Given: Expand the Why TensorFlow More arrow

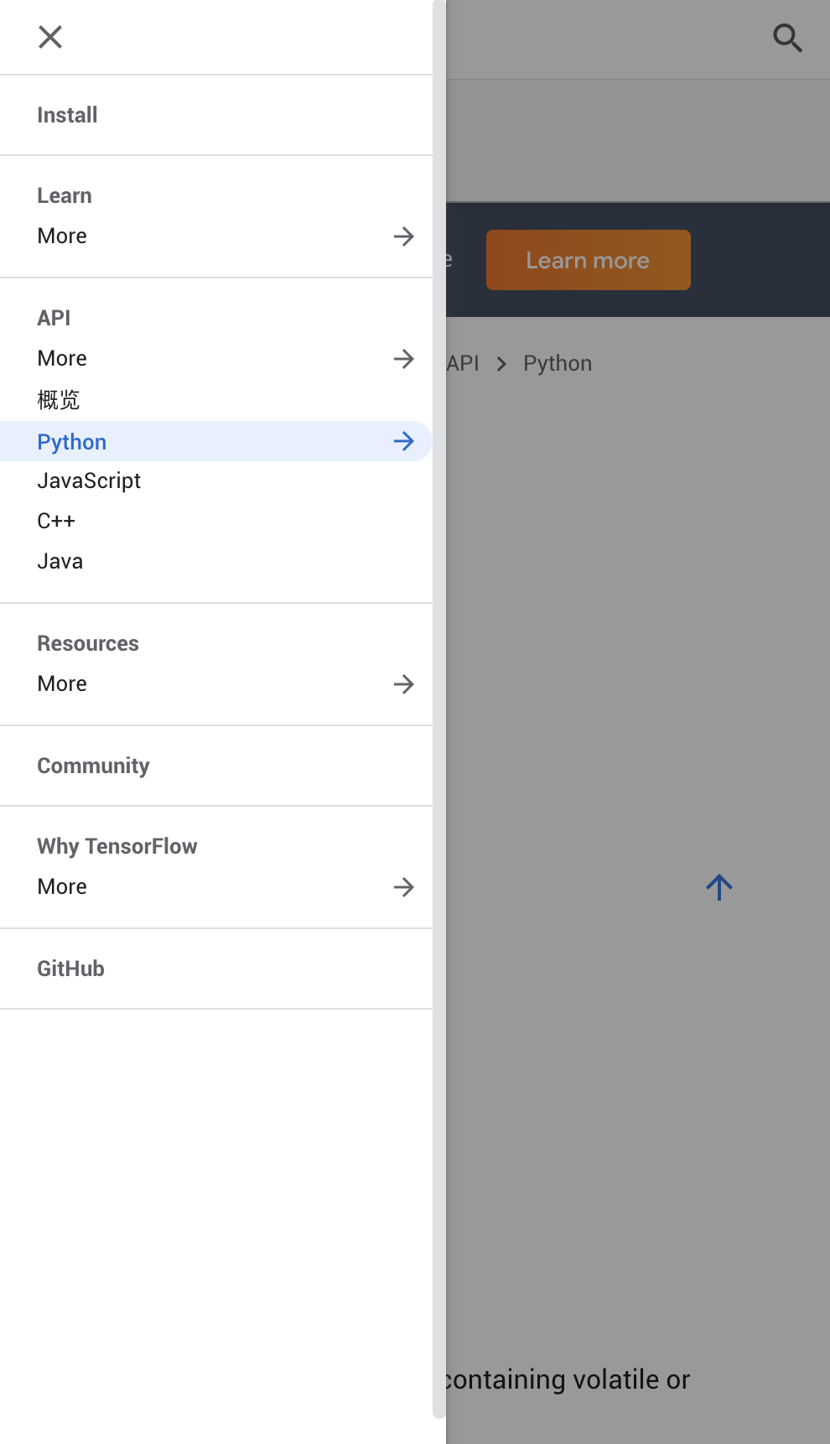Looking at the screenshot, I should point(404,887).
